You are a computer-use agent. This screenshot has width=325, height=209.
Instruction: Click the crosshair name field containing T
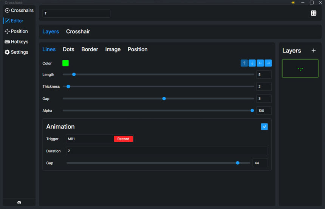[76, 13]
